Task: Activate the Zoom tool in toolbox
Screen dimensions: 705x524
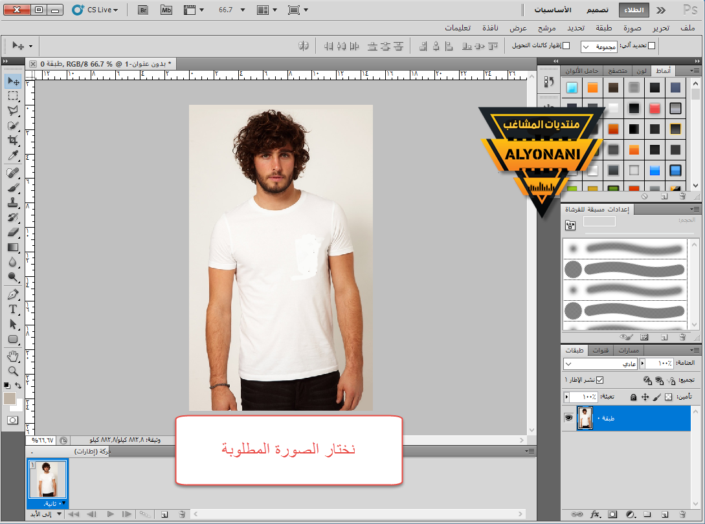Action: pyautogui.click(x=13, y=371)
